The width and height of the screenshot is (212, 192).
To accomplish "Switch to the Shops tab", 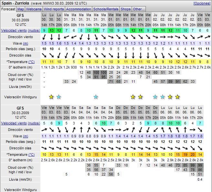I will 126,9.
